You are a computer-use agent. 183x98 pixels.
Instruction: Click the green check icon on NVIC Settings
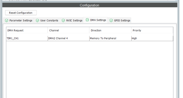click(x=63, y=20)
